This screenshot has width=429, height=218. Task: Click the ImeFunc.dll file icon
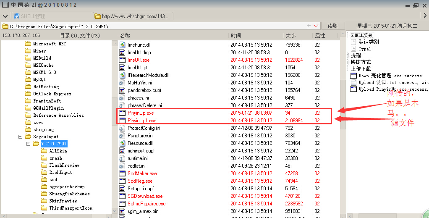pyautogui.click(x=122, y=45)
